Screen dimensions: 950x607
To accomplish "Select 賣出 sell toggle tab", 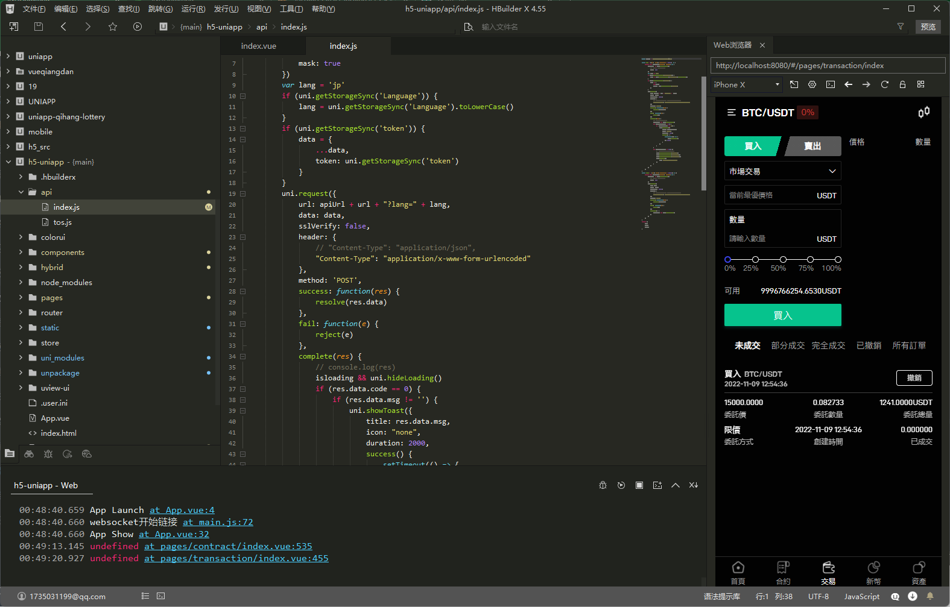I will pos(812,146).
